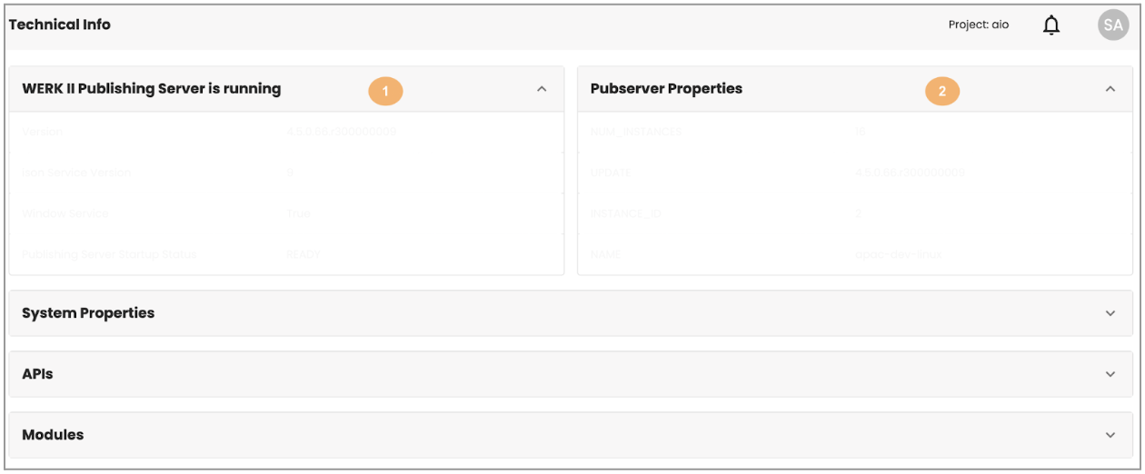The height and width of the screenshot is (474, 1145).
Task: Collapse the WERK II Publishing Server panel chevron
Action: (x=542, y=90)
